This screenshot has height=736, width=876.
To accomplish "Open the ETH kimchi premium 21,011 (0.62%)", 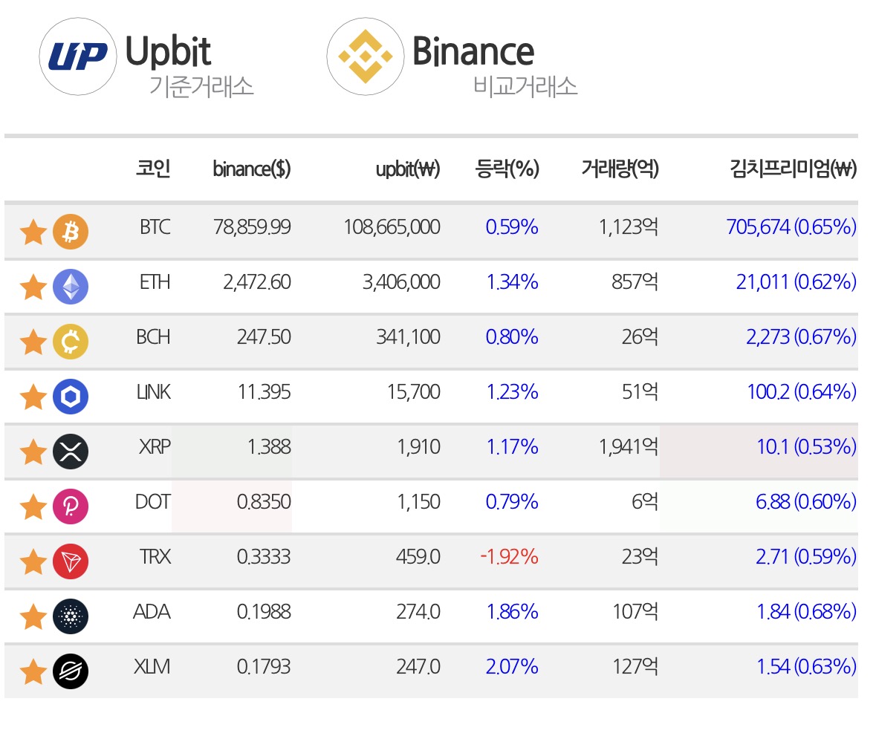I will click(x=796, y=282).
